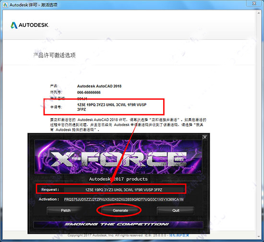This screenshot has height=242, width=264.
Task: Click the AUTODESK logo in the header
Action: [x=30, y=25]
